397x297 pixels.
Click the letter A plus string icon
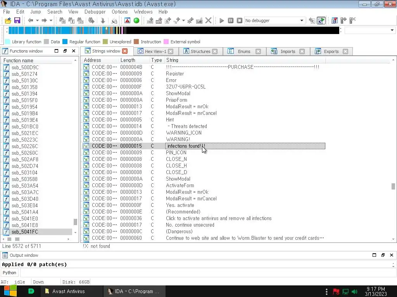coord(168,20)
